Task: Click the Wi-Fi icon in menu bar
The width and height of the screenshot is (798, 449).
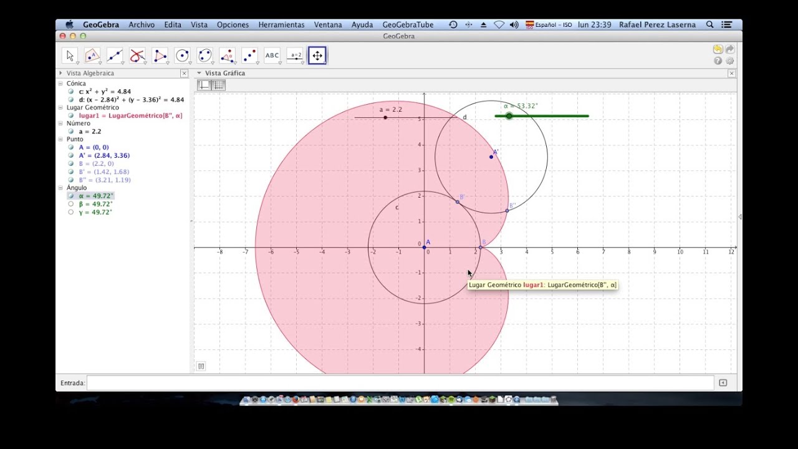Action: (x=499, y=25)
